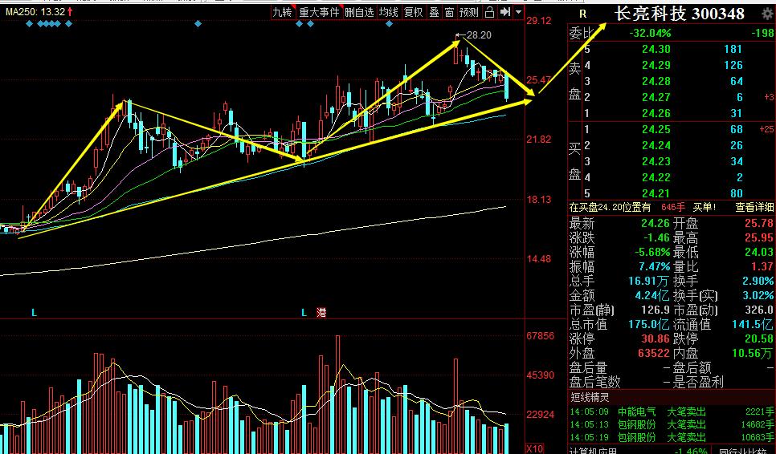The image size is (776, 454).
Task: Toggle the 均线 moving average display
Action: point(389,12)
